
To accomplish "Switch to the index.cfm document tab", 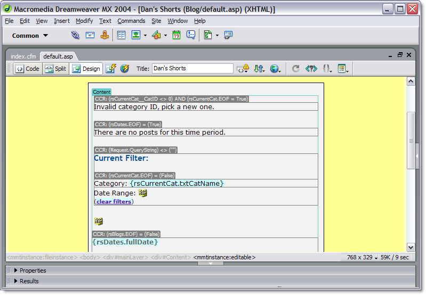I will pyautogui.click(x=22, y=56).
